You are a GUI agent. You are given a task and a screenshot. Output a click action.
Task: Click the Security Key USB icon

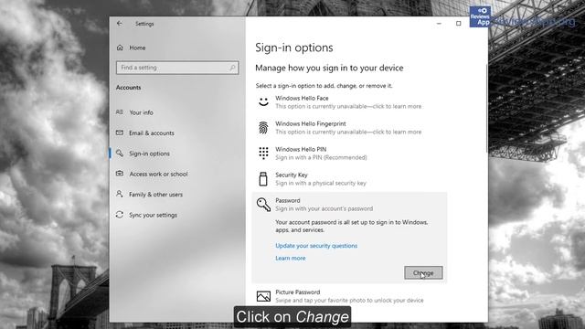(263, 179)
